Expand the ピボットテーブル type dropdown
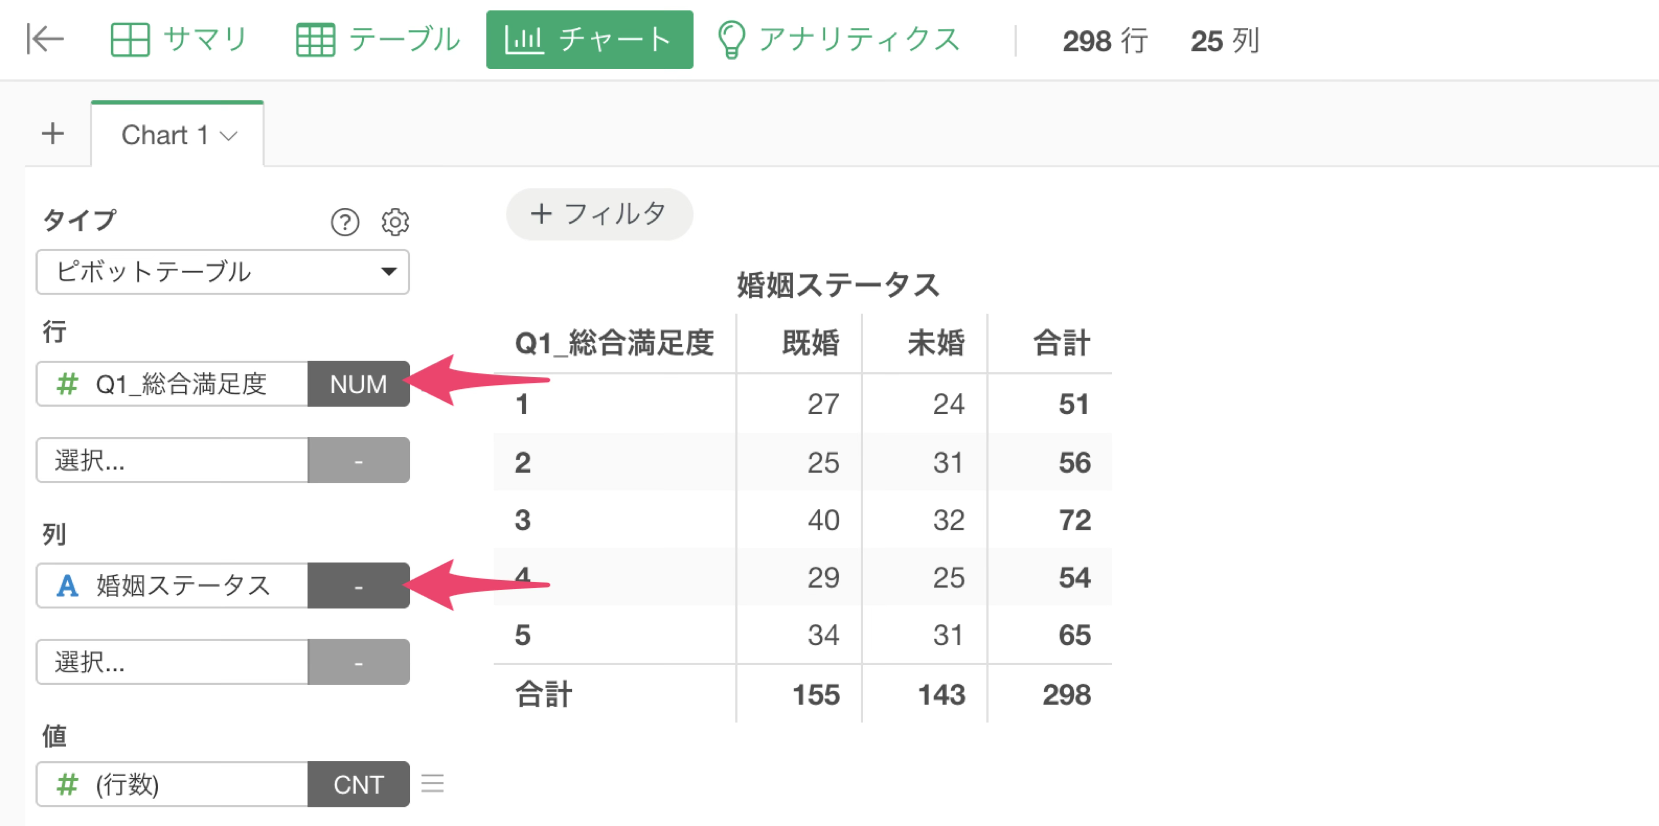The width and height of the screenshot is (1659, 826). coord(223,272)
